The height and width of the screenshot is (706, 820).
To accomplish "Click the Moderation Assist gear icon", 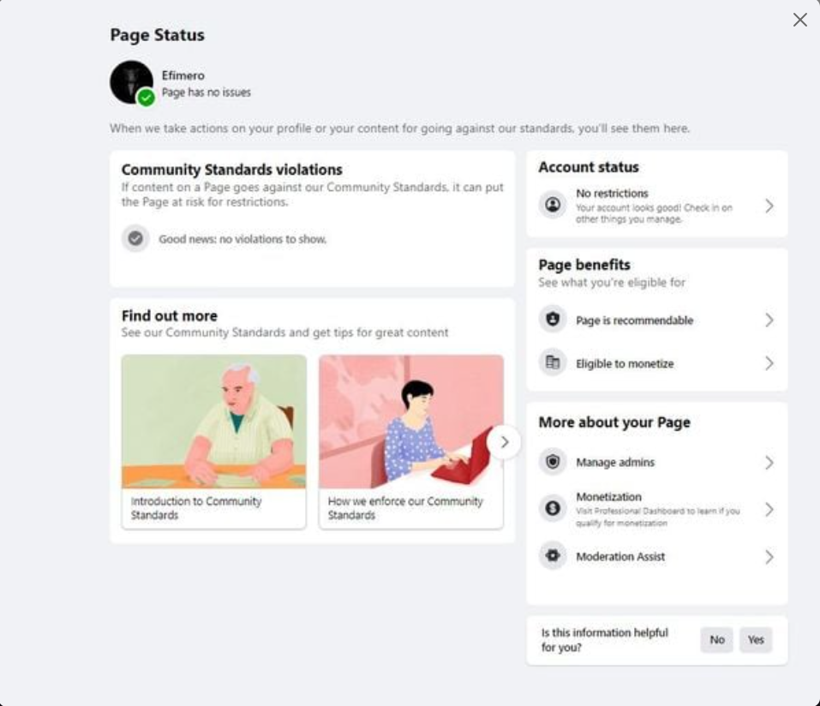I will click(553, 556).
